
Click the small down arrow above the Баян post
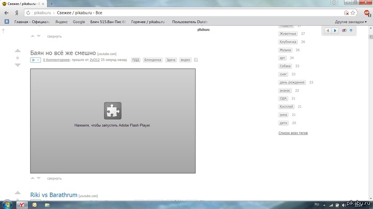(x=38, y=36)
